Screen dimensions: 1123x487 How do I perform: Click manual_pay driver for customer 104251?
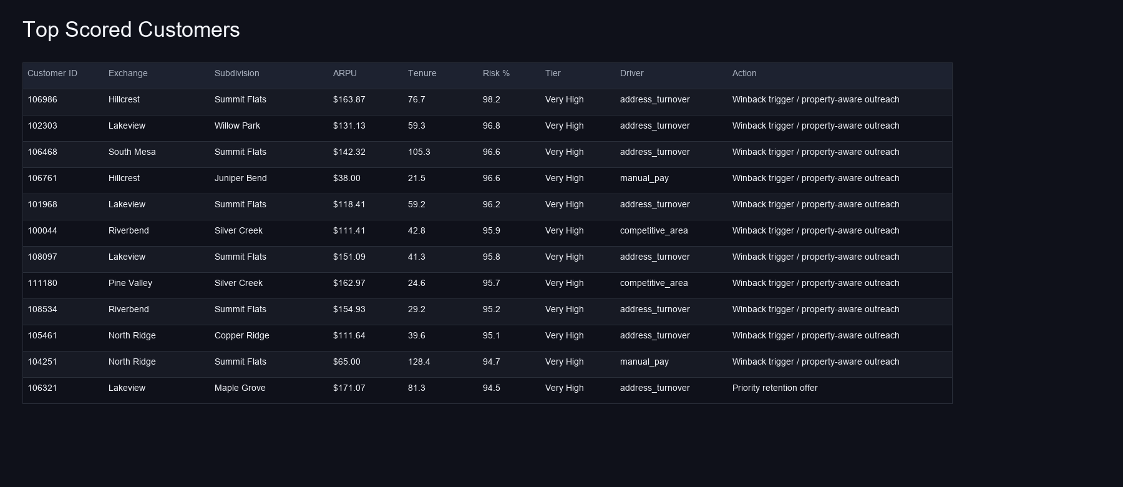tap(644, 362)
